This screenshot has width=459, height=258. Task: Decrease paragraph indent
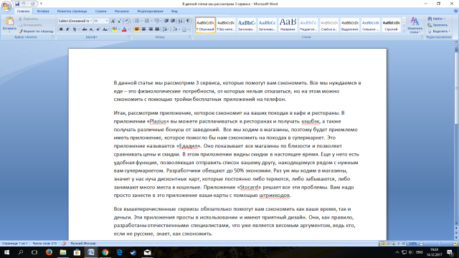166,21
